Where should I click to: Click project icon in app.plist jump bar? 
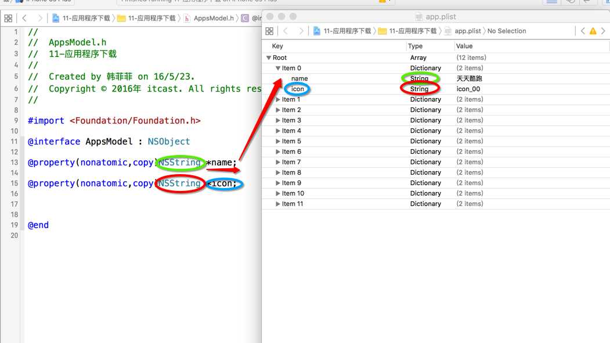click(x=317, y=31)
